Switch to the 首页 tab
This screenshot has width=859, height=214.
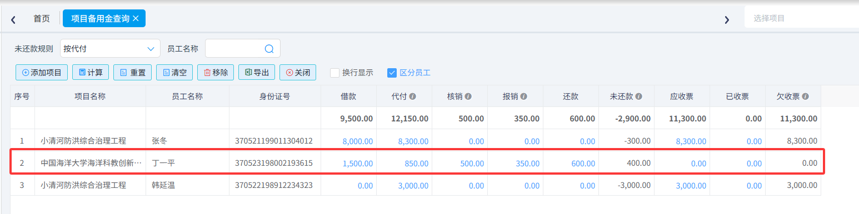coord(42,19)
